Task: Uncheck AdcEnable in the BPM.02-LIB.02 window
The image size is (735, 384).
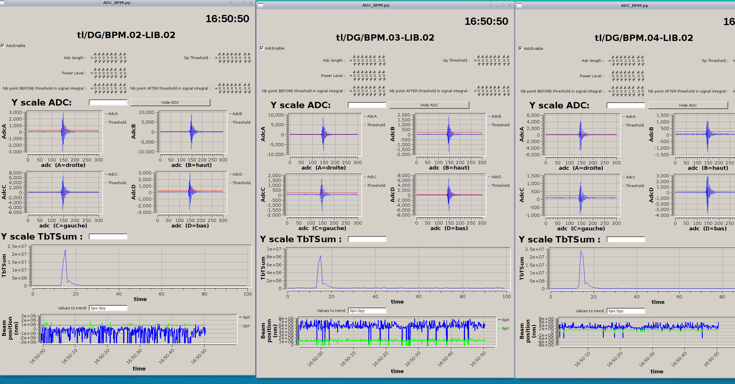Action: pyautogui.click(x=3, y=46)
